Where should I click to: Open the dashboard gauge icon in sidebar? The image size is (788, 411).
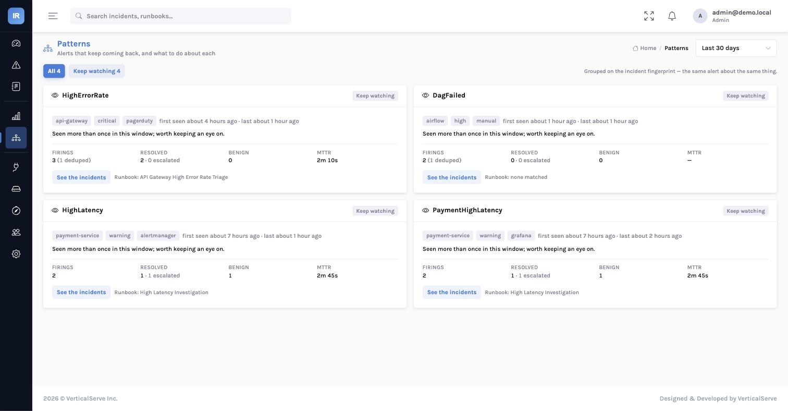pyautogui.click(x=16, y=43)
